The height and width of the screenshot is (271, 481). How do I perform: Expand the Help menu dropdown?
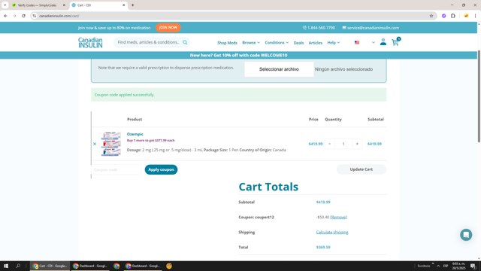pyautogui.click(x=333, y=42)
